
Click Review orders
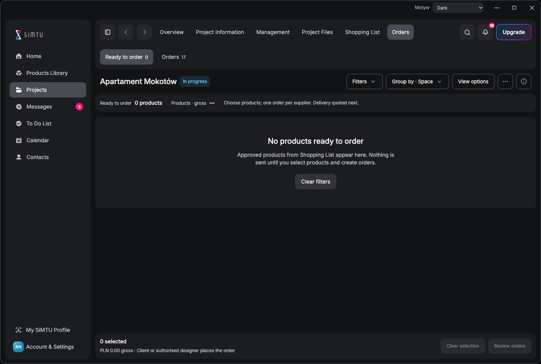(x=510, y=346)
